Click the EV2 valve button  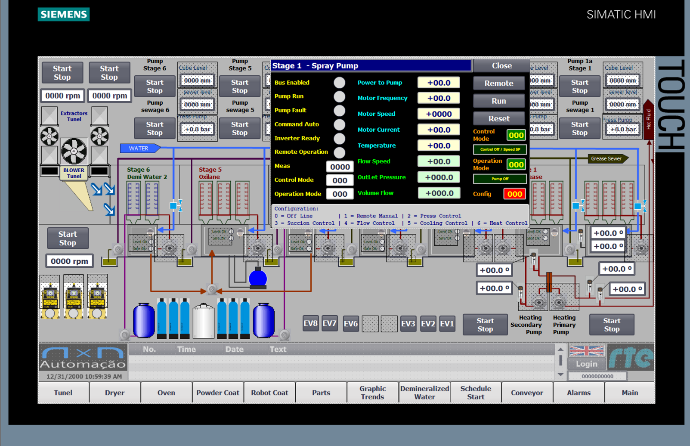tap(428, 323)
